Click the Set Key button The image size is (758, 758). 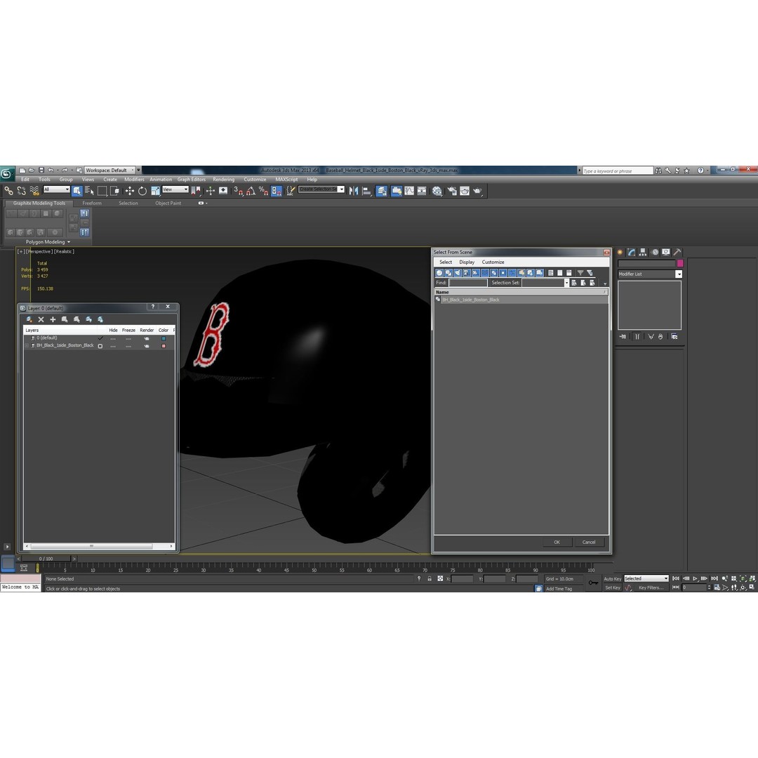click(x=613, y=588)
